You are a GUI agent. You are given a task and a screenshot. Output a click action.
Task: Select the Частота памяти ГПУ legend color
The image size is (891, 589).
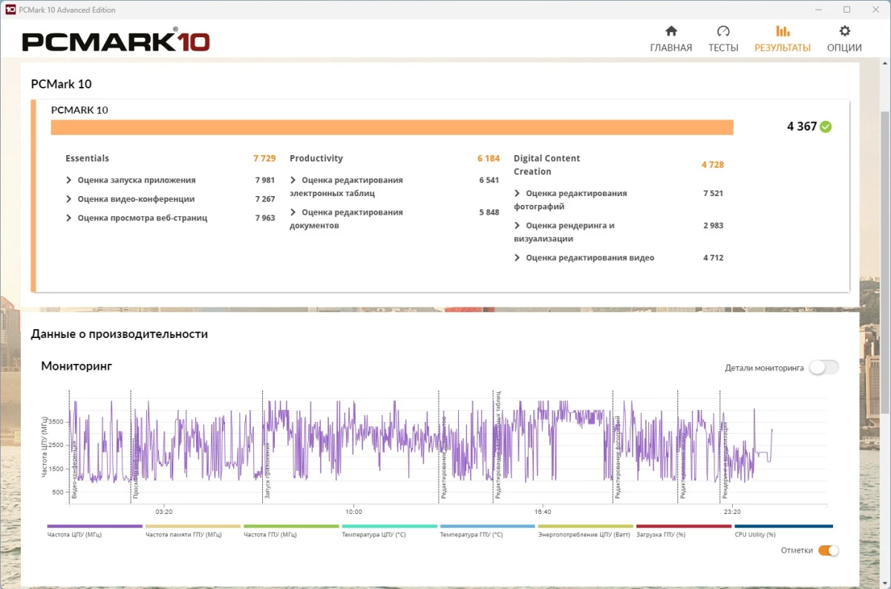193,526
